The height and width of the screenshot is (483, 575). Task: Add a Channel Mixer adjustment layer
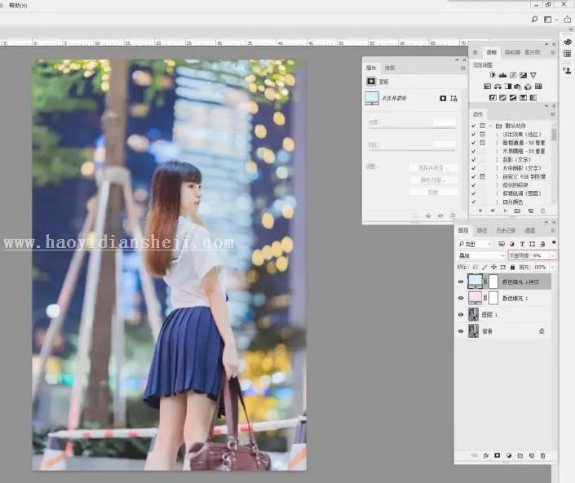point(528,86)
